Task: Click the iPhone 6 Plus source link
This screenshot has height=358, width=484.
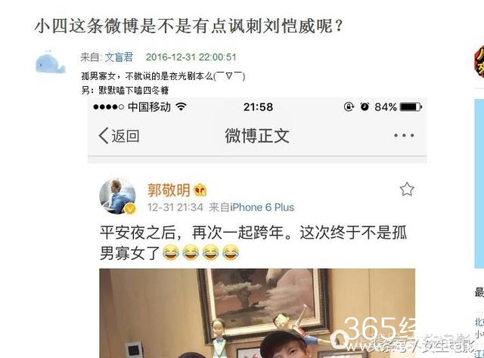Action: 262,207
